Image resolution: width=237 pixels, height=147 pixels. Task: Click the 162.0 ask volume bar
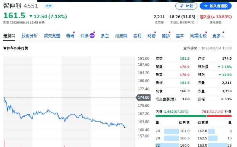point(211,131)
